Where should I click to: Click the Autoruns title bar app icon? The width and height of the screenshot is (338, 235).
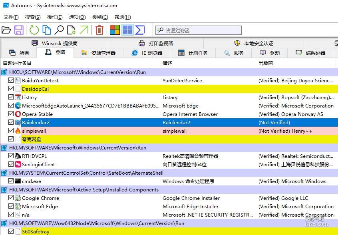(6, 5)
